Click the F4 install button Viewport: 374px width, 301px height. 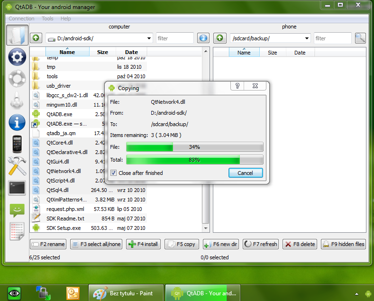click(x=143, y=244)
